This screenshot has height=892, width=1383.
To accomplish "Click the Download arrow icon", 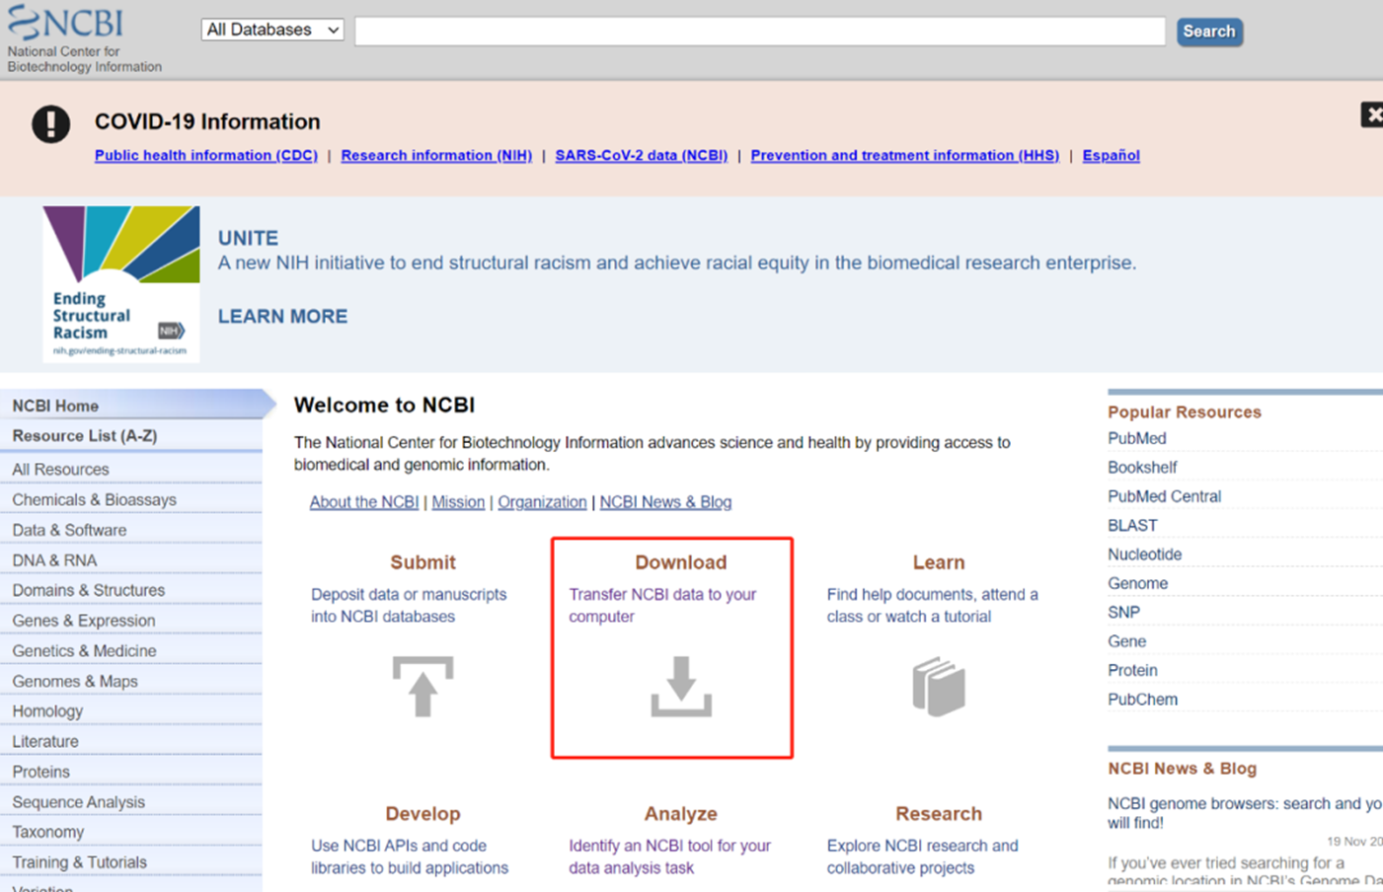I will coord(681,686).
